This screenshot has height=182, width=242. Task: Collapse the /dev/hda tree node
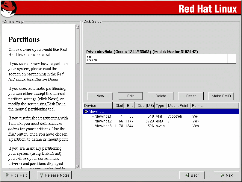click(x=86, y=112)
